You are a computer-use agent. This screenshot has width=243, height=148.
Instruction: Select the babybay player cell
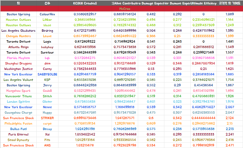point(47,47)
